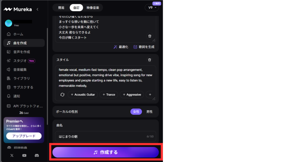Select 男性 vocal gender
The image size is (289, 162).
[149, 112]
